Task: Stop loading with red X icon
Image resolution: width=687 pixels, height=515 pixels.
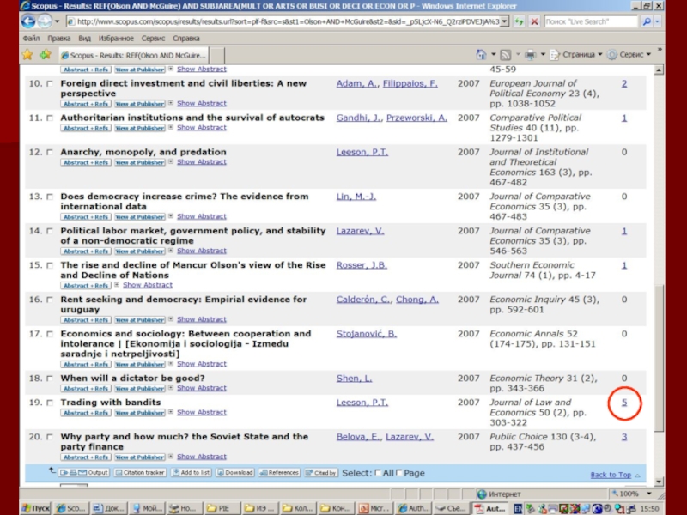Action: (534, 21)
